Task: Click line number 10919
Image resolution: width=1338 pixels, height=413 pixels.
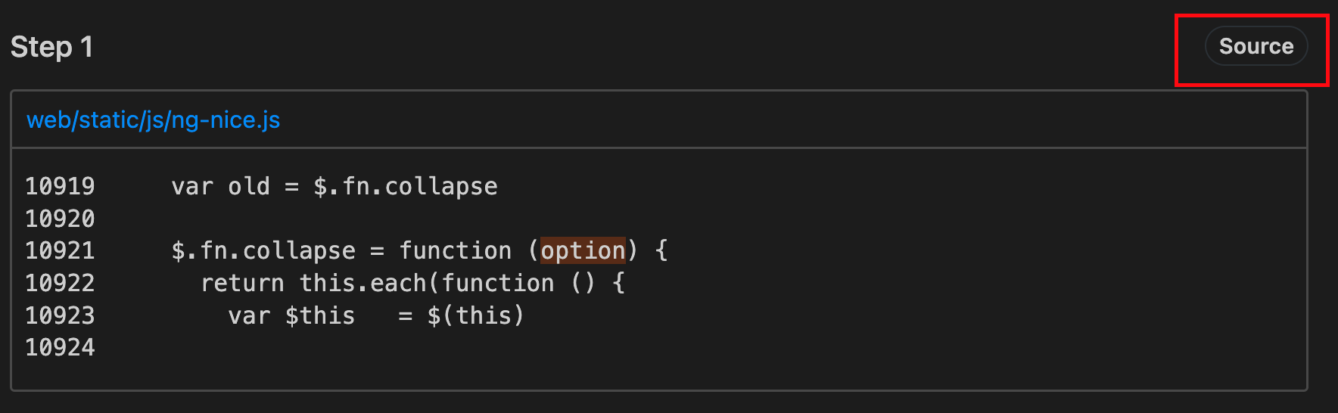Action: tap(60, 186)
